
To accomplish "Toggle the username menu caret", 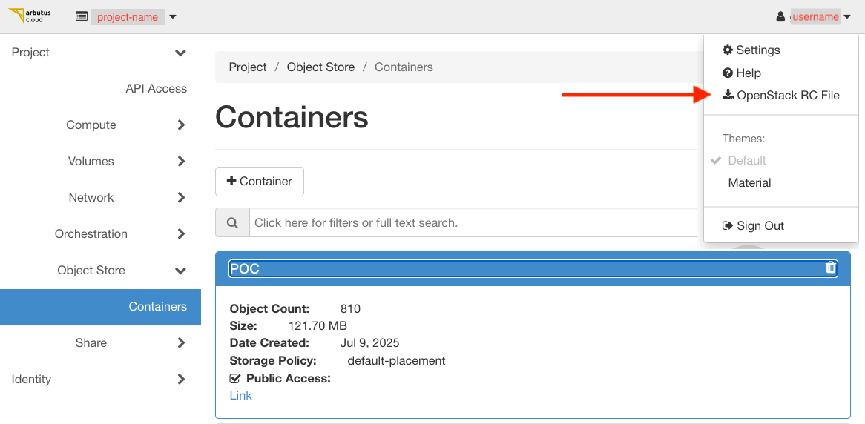I will point(846,17).
